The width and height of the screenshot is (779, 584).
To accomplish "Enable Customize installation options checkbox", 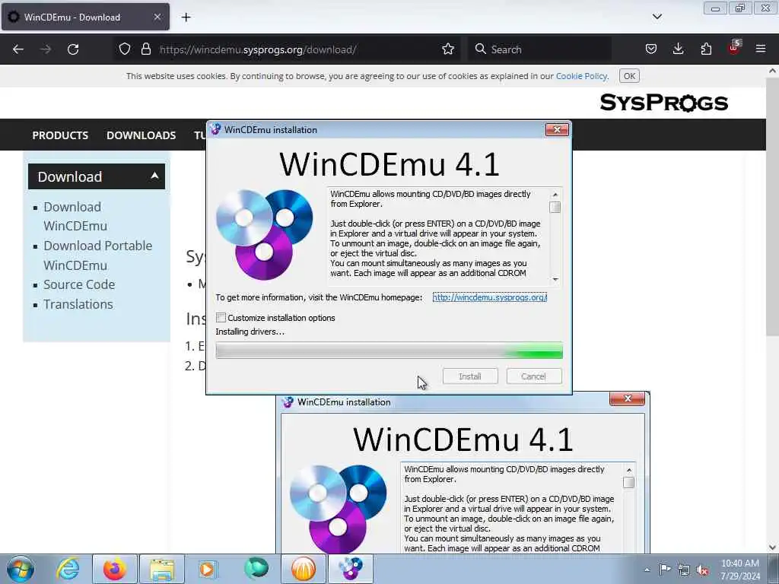I will pyautogui.click(x=221, y=318).
